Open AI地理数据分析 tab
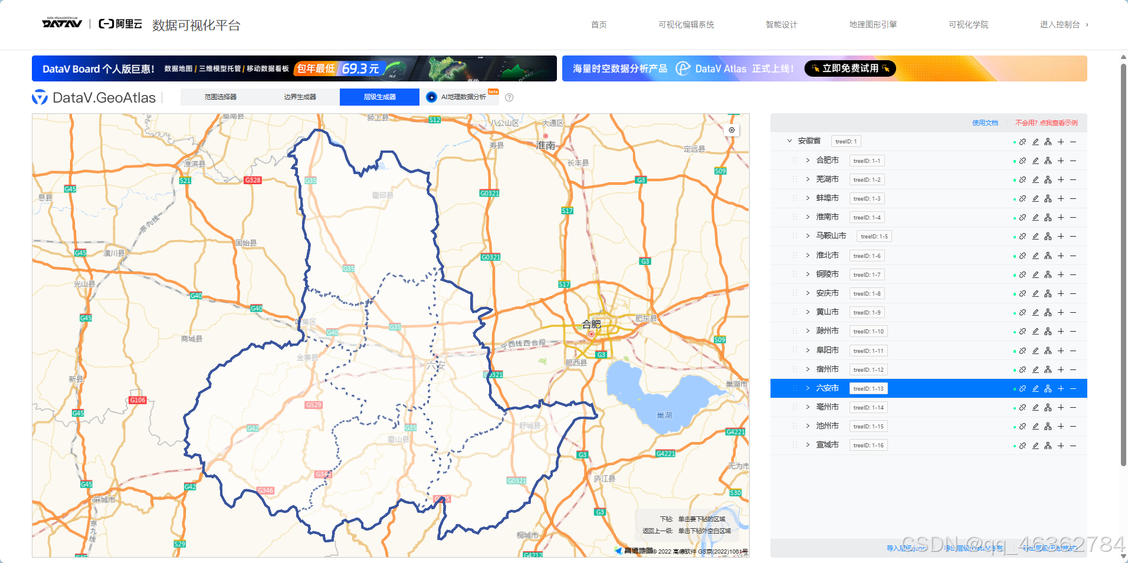 pyautogui.click(x=461, y=97)
